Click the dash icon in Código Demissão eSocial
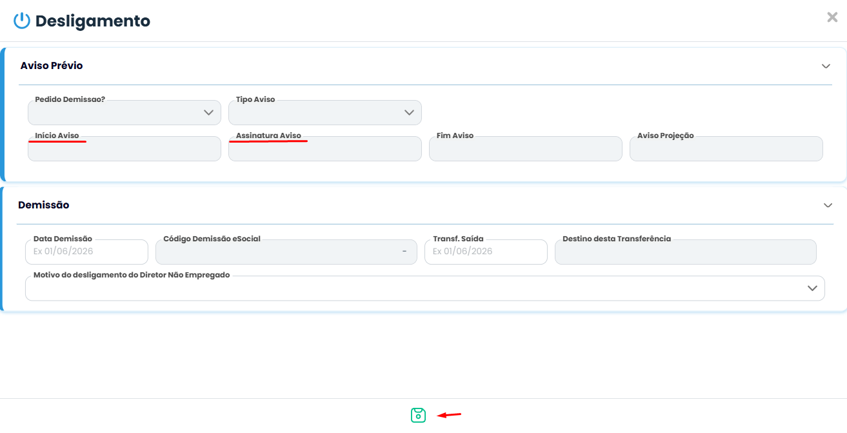The image size is (847, 433). point(404,251)
